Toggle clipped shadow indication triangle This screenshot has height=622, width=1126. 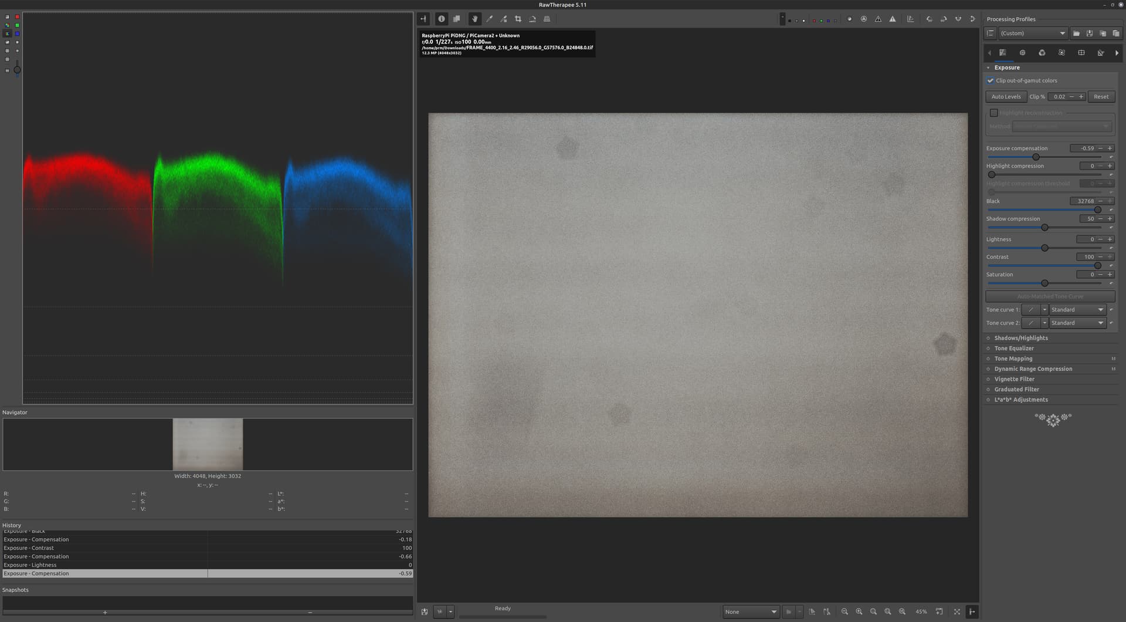878,19
